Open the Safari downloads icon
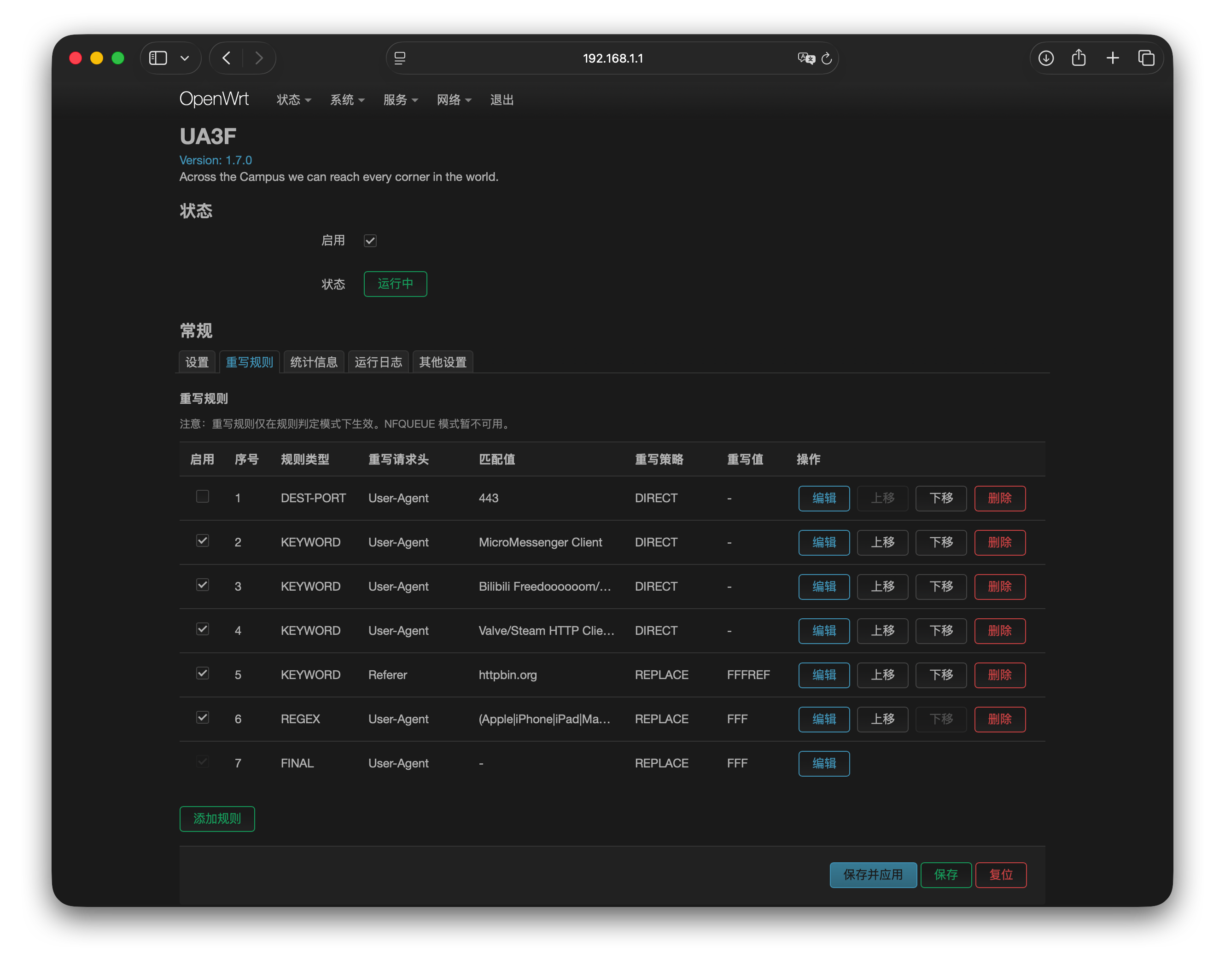This screenshot has height=976, width=1225. [1046, 58]
